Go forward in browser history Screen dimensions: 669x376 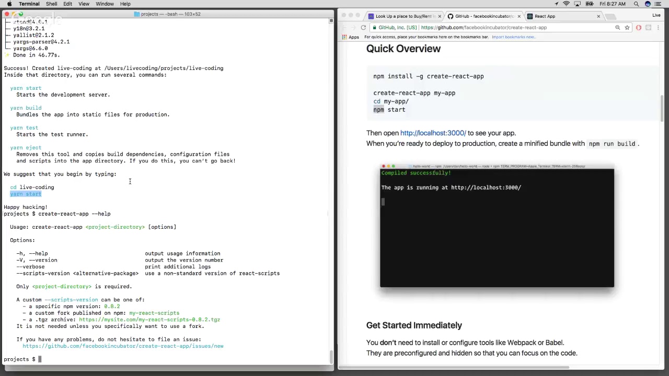353,28
